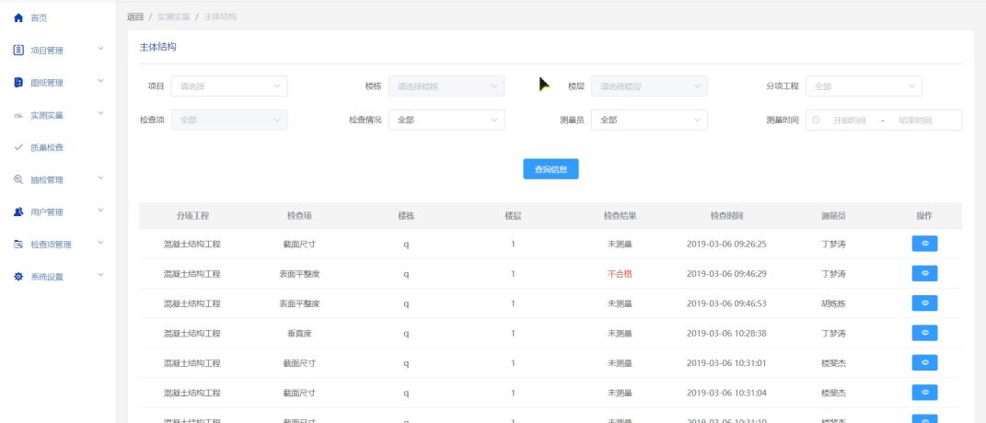Image resolution: width=986 pixels, height=423 pixels.
Task: Click the red 不合格 result
Action: click(620, 274)
